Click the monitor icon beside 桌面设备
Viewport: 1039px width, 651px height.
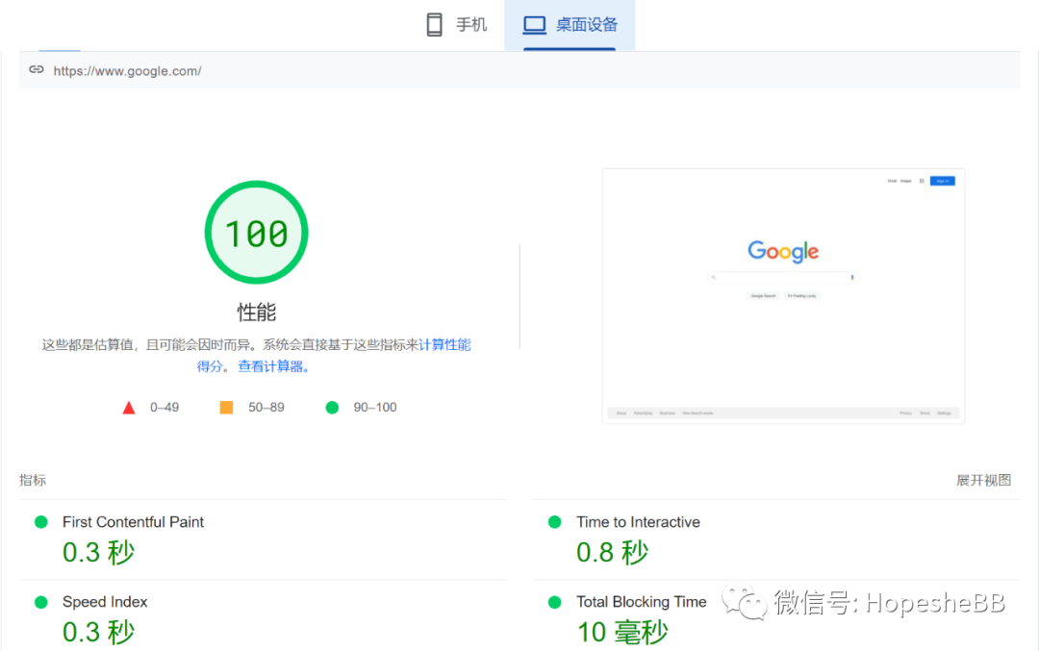pyautogui.click(x=533, y=23)
